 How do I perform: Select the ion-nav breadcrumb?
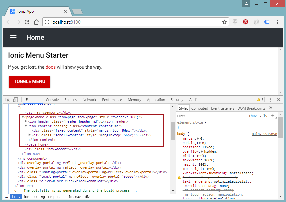tap(75, 197)
